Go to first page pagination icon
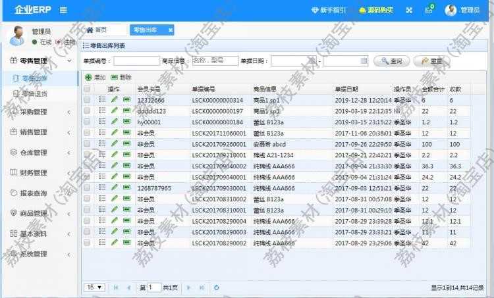Viewport: 494px width, 298px height. pos(116,287)
